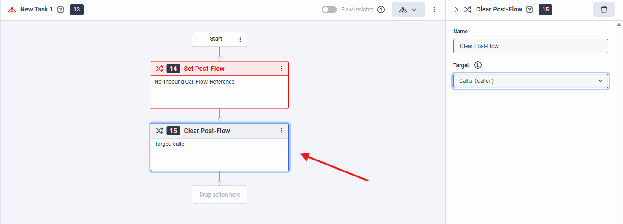Toggle the Flow Insights switch
Screen dimensions: 623x224
[329, 10]
